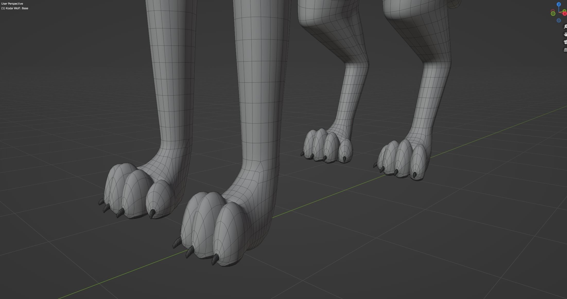Snap view to negative Y green circle

pyautogui.click(x=553, y=14)
